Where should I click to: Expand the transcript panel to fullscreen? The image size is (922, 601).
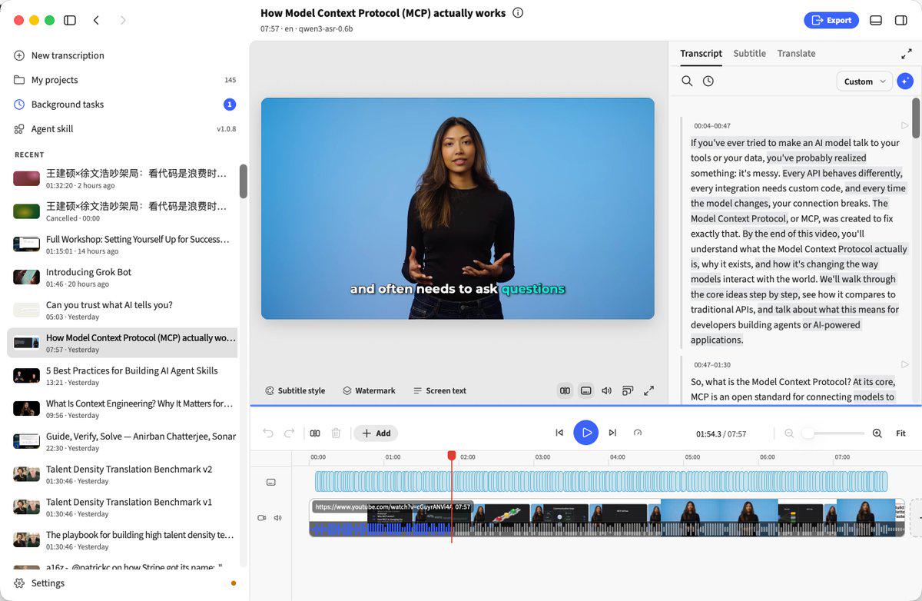click(907, 54)
